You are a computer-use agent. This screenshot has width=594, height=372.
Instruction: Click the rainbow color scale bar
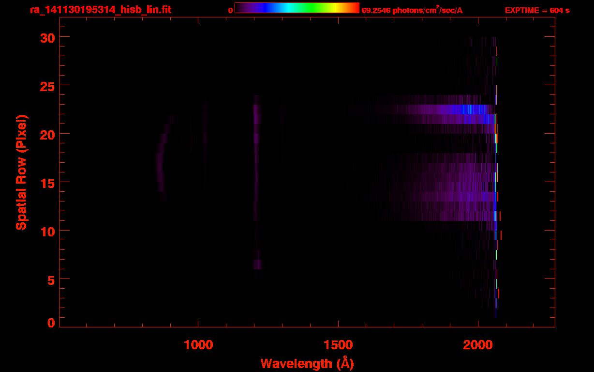point(297,8)
